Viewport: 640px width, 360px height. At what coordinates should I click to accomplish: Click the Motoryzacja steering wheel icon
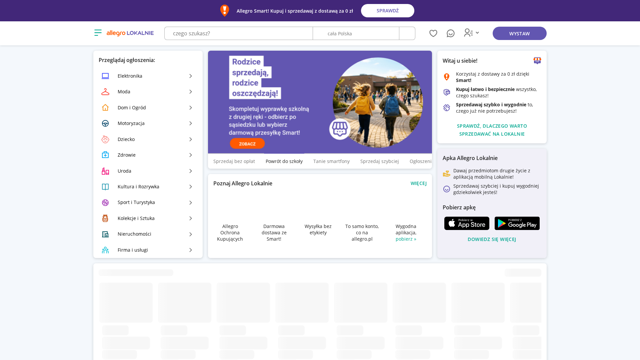tap(105, 123)
